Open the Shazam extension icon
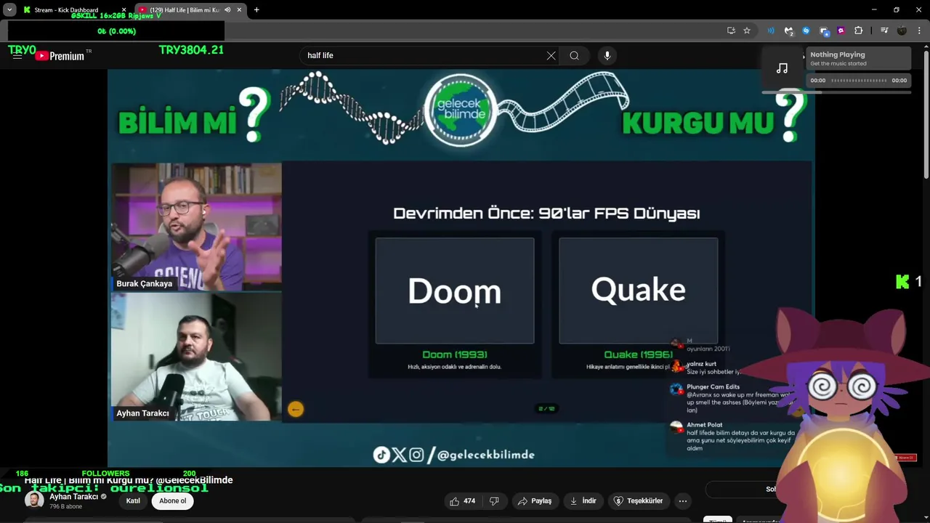This screenshot has height=523, width=930. (806, 31)
